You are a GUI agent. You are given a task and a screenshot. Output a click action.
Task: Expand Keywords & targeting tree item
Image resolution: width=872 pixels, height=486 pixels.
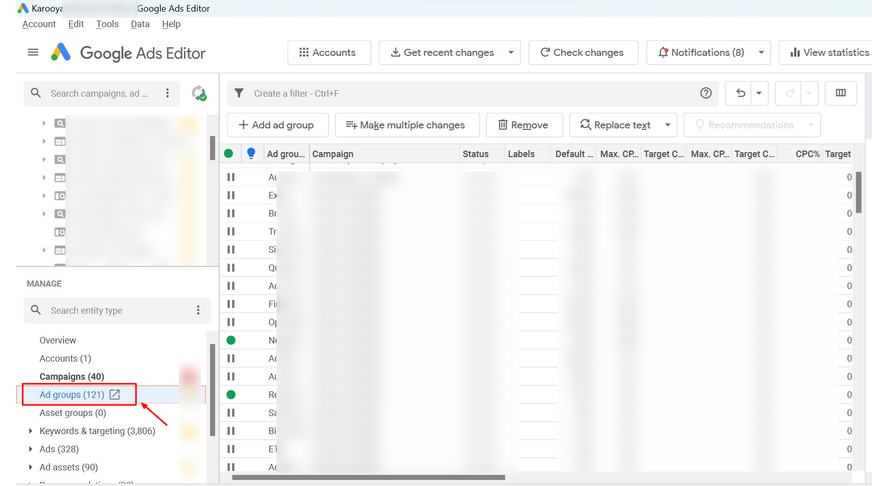point(30,431)
